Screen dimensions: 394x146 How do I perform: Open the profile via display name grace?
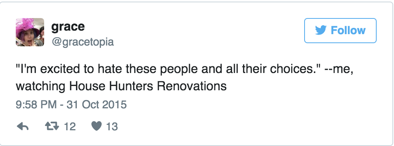coord(68,26)
